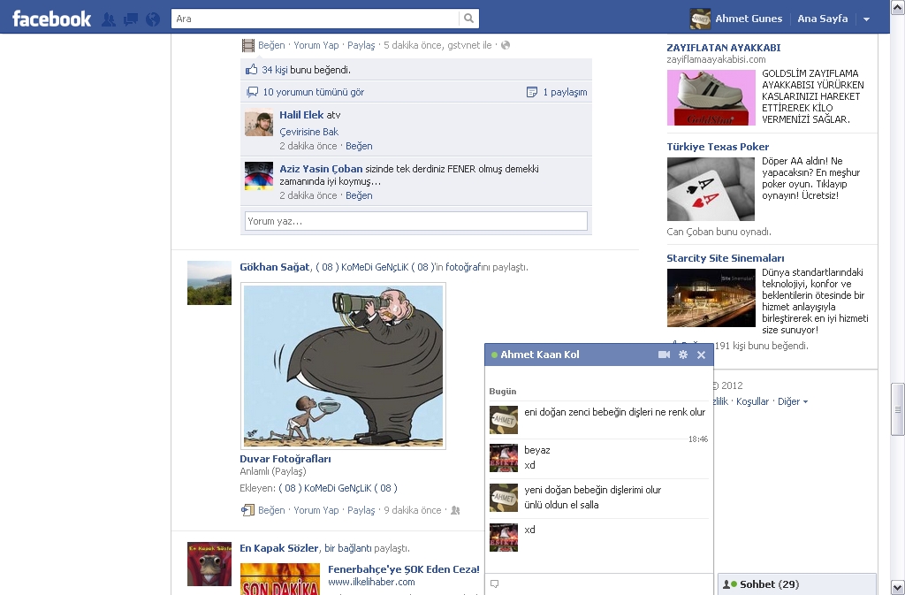The image size is (905, 595).
Task: Open the list of 34 kişi who liked
Action: (275, 70)
